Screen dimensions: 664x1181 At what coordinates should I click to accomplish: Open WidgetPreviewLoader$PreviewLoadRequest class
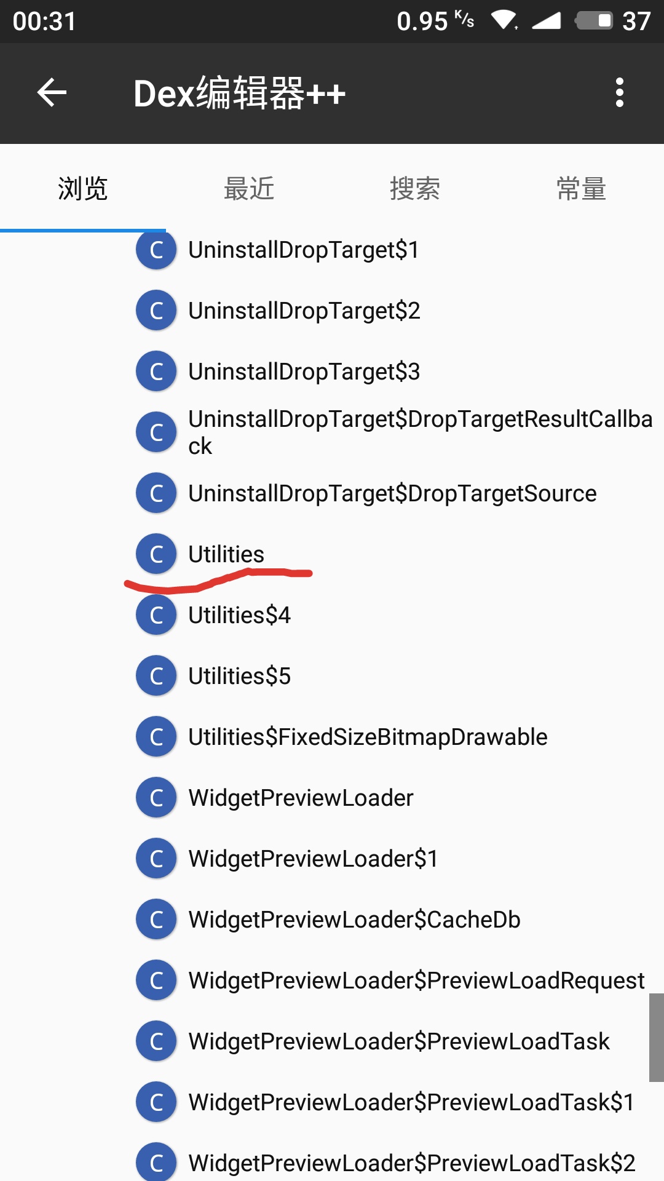(x=416, y=980)
